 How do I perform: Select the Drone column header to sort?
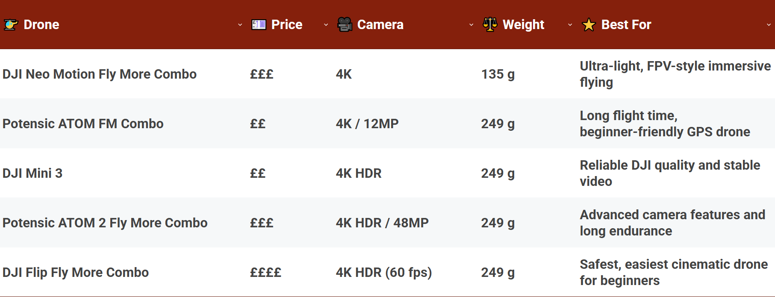pyautogui.click(x=41, y=24)
